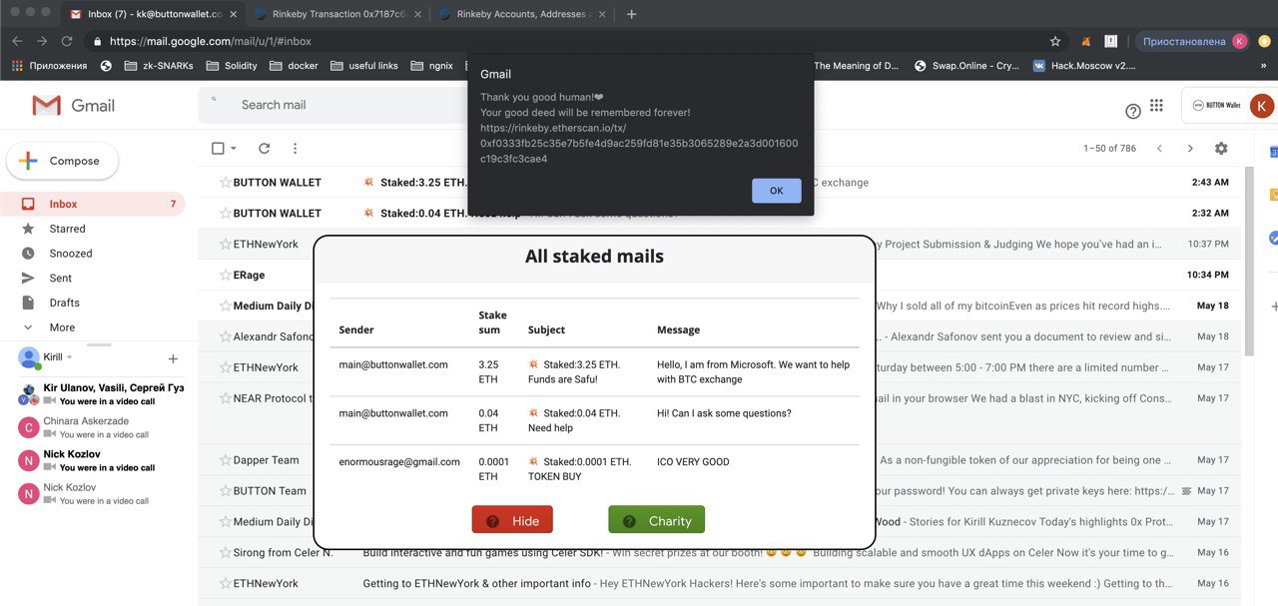The image size is (1278, 606).
Task: Star the Alexandr Safonov email
Action: tap(225, 337)
